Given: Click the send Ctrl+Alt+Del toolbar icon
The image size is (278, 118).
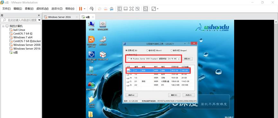Looking at the screenshot, I should click(x=92, y=9).
